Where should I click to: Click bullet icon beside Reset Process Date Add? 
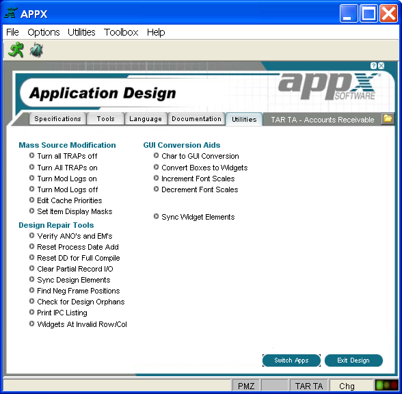click(31, 246)
